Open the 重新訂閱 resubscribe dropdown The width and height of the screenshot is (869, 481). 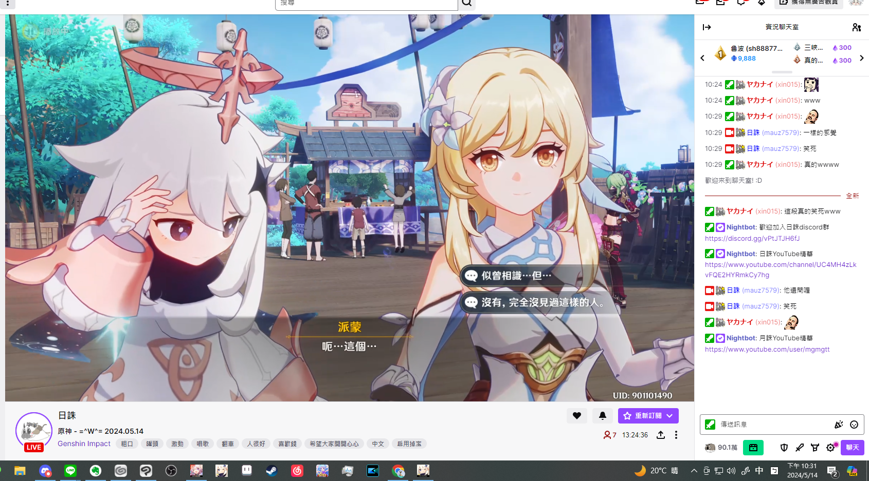(648, 416)
